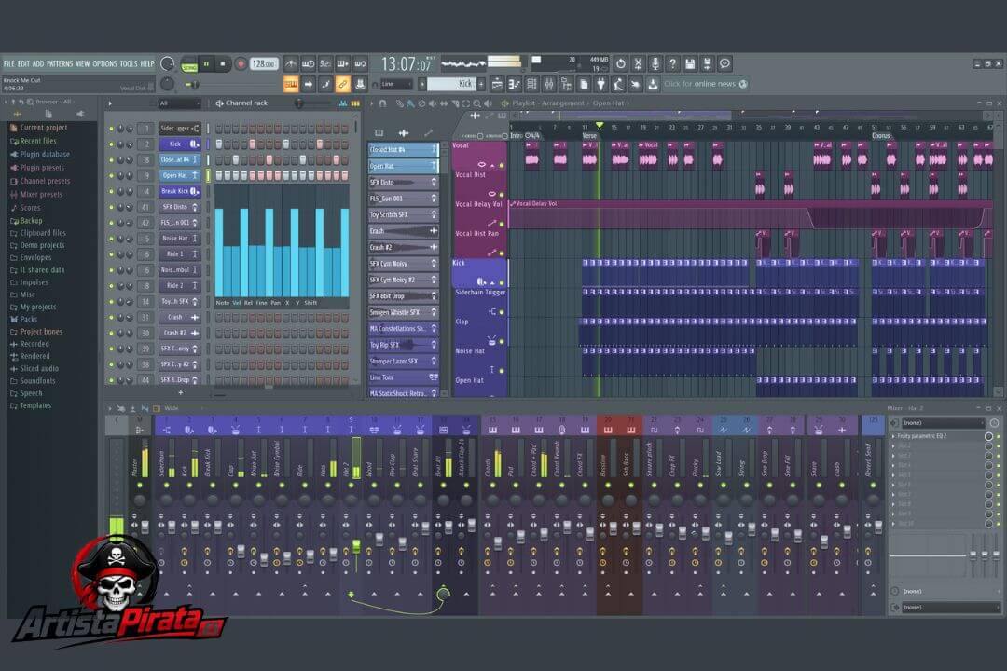Click the render/export audio icon
This screenshot has height=671, width=1007.
(707, 63)
